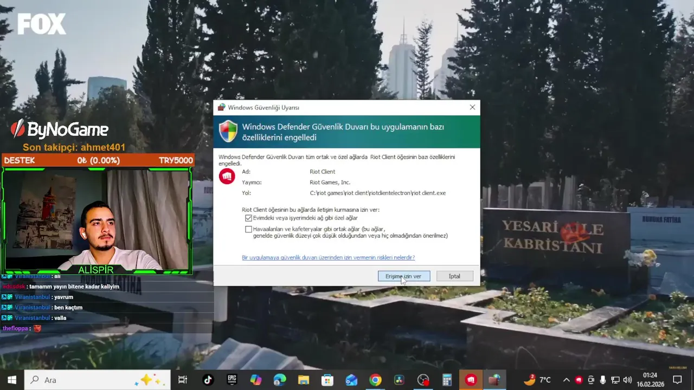Click chat message 'yavrum'
694x390 pixels.
(63, 297)
